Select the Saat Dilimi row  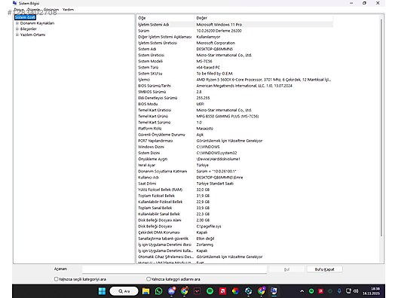tap(234, 184)
